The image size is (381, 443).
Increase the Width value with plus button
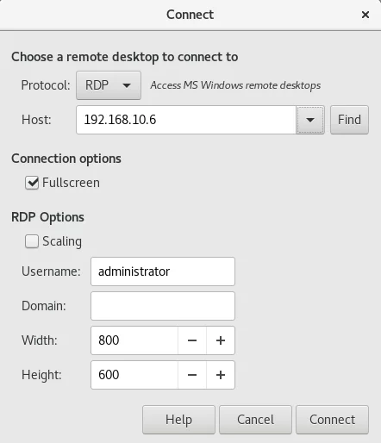click(x=221, y=340)
